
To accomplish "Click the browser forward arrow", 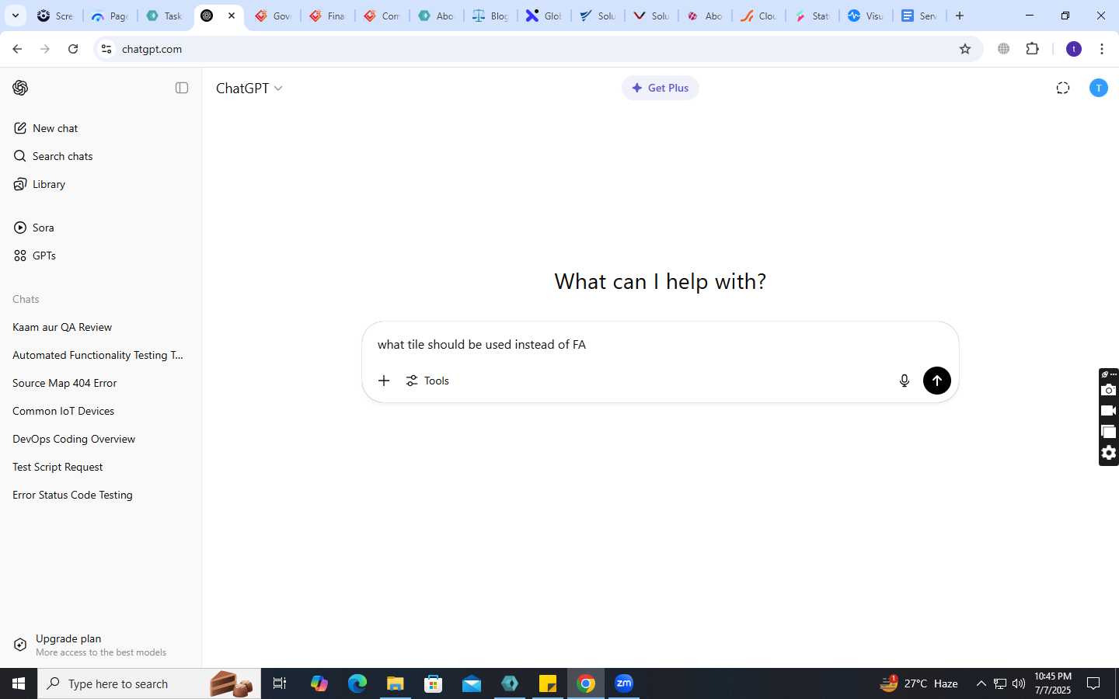I will pyautogui.click(x=45, y=49).
